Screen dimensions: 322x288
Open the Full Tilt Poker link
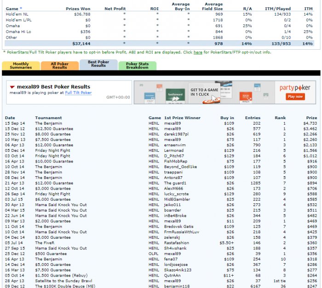78,92
